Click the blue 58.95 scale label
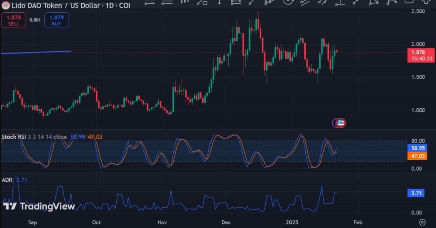Screen dimensions: 436x228 click(x=418, y=148)
